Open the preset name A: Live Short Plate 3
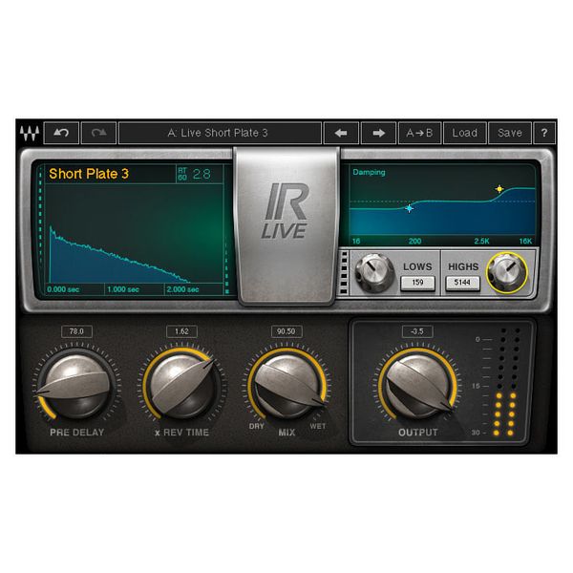The image size is (573, 573). (220, 133)
